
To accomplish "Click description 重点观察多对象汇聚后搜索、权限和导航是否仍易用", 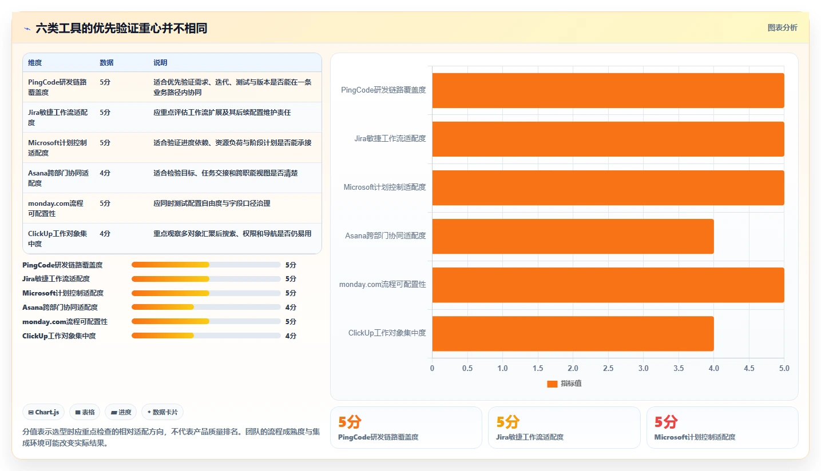I will click(232, 234).
